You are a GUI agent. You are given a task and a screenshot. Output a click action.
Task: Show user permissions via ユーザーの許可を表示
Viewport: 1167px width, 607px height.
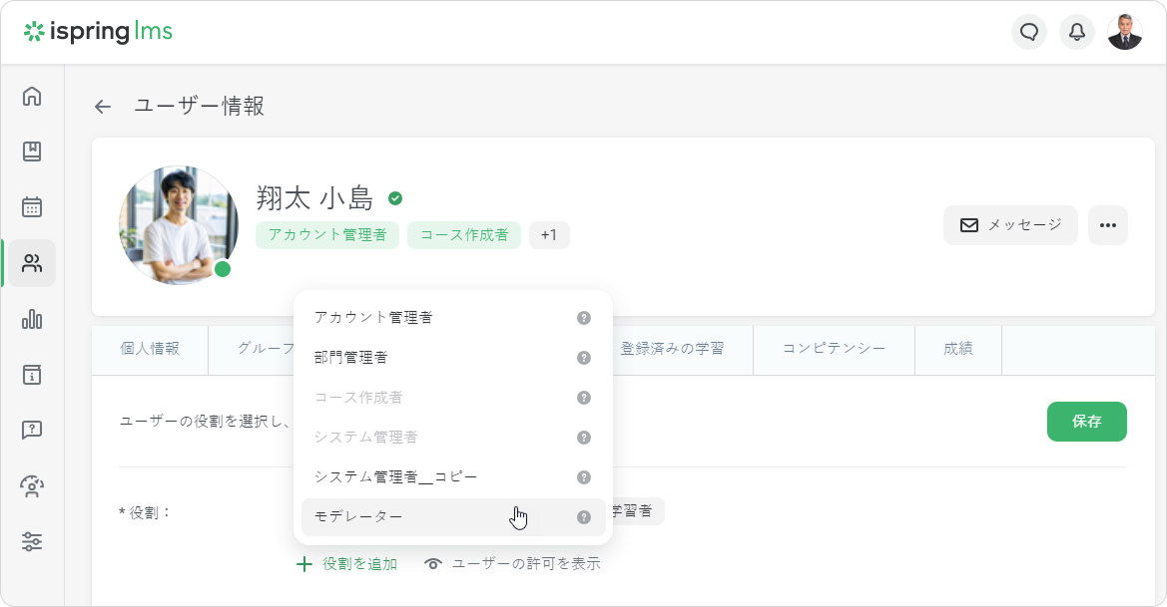tap(513, 564)
